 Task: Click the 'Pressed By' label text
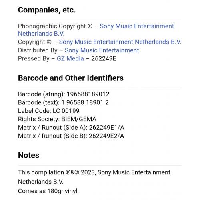[34, 58]
